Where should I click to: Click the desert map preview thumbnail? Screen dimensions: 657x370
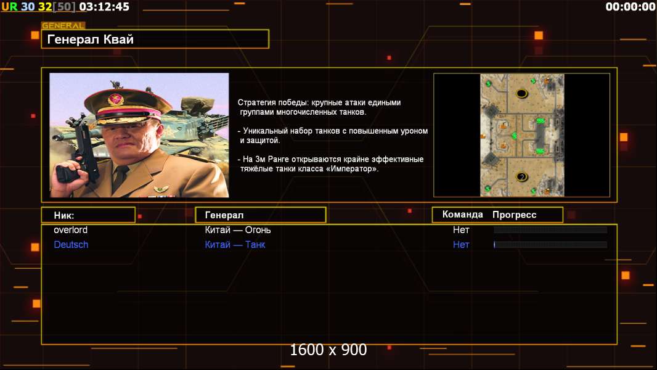coord(521,135)
